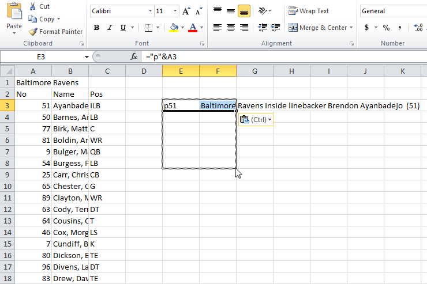Open the font size dropdown
The height and width of the screenshot is (284, 427).
175,11
